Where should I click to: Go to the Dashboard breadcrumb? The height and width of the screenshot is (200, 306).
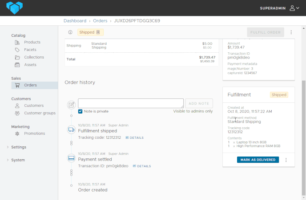click(x=75, y=21)
